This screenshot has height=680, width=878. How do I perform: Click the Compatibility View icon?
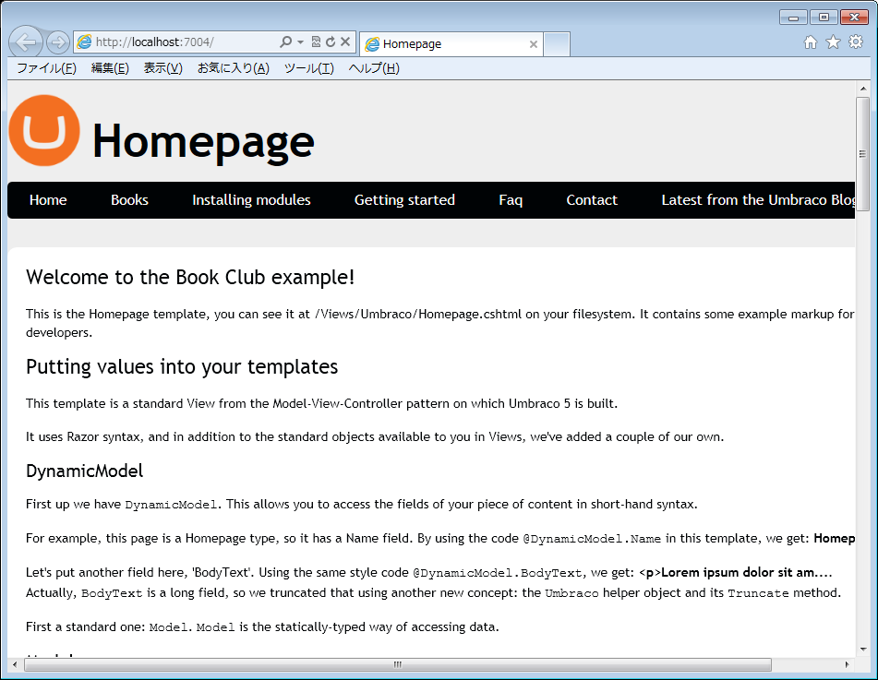point(316,42)
